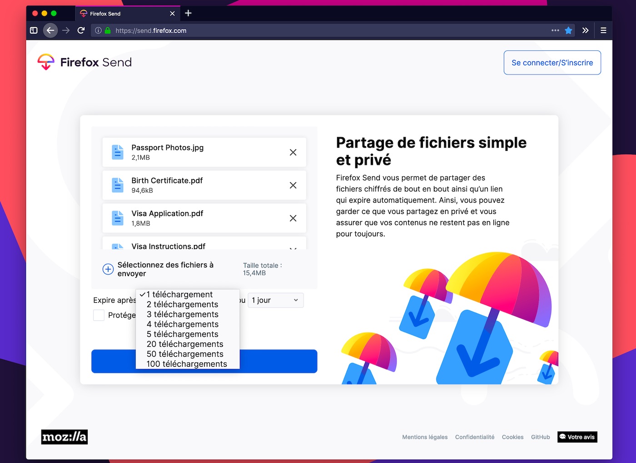The height and width of the screenshot is (463, 636).
Task: Navigate back with the arrow icon
Action: [x=50, y=30]
